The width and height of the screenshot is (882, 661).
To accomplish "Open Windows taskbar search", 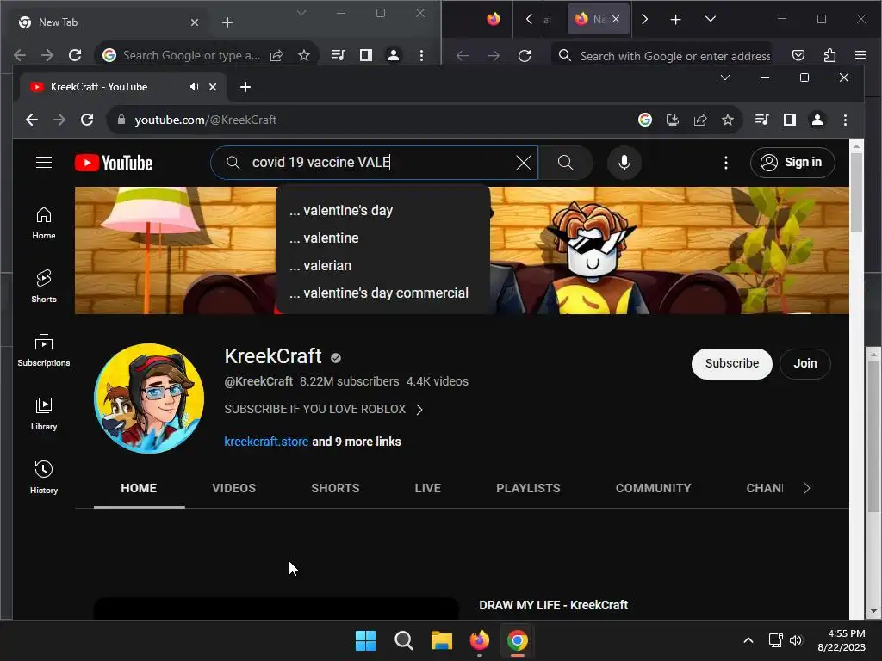I will (403, 640).
